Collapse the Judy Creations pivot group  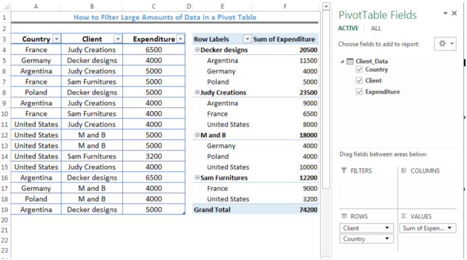(x=197, y=92)
